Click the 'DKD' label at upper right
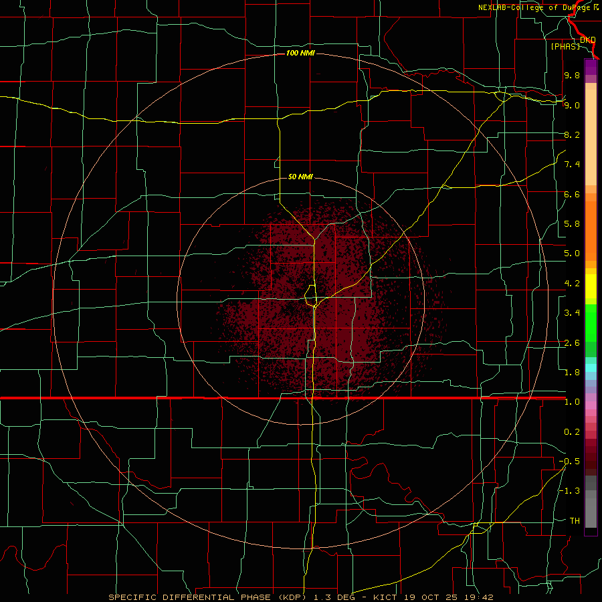 click(x=588, y=40)
